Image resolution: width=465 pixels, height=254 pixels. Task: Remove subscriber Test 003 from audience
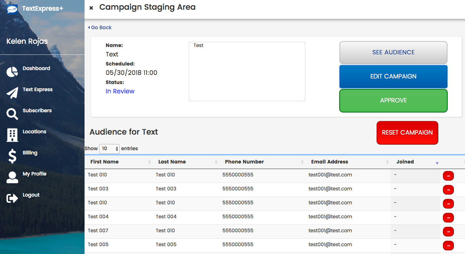coord(448,190)
